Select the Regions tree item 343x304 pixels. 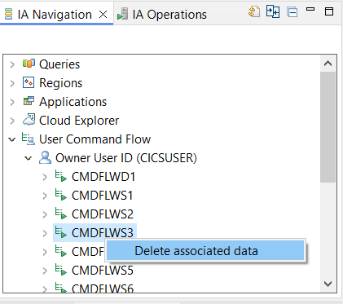point(60,83)
